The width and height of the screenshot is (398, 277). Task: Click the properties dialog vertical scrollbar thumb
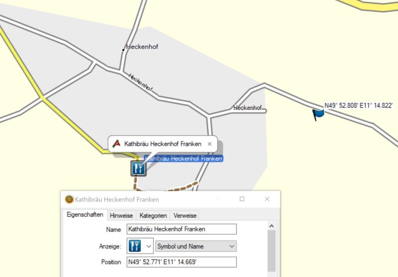[x=272, y=251]
